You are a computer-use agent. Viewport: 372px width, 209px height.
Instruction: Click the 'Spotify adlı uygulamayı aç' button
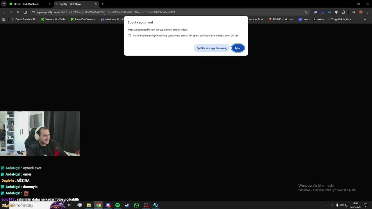point(212,48)
